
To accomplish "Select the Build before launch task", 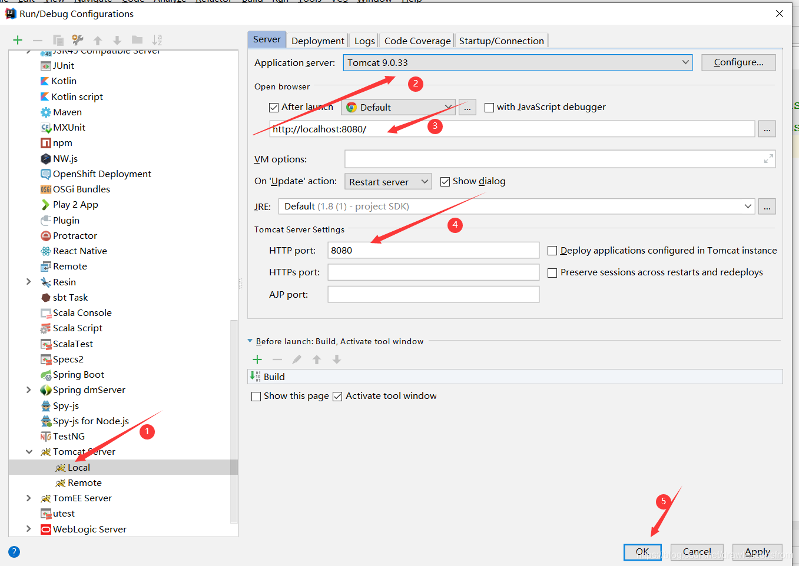I will click(515, 377).
